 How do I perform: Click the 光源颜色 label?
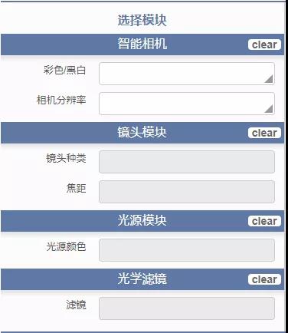point(66,246)
